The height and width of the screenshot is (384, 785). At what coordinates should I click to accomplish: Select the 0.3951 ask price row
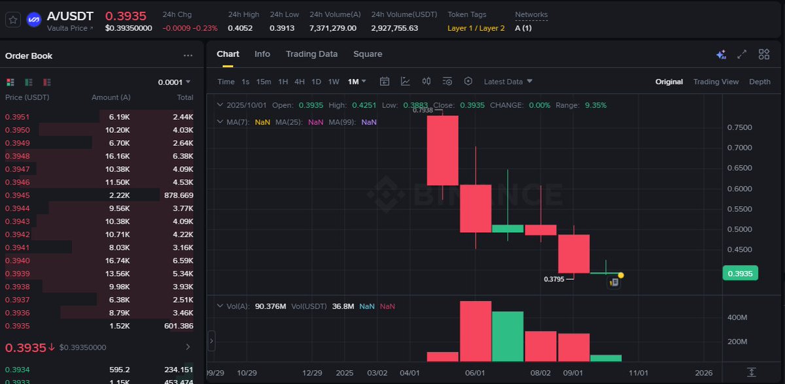(x=99, y=116)
